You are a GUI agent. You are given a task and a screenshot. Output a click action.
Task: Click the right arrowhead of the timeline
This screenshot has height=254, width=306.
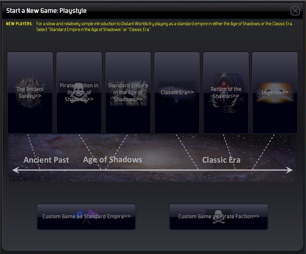(x=289, y=170)
